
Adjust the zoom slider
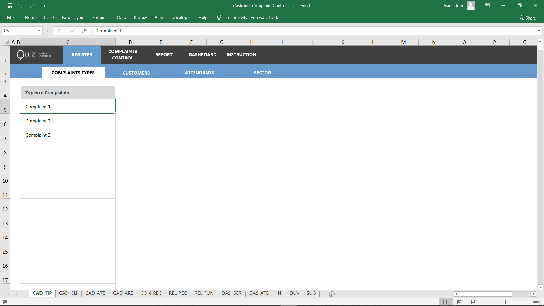point(505,302)
